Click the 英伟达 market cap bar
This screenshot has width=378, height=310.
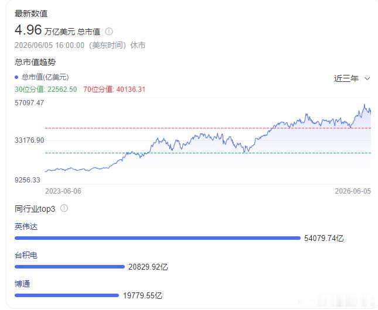(158, 238)
